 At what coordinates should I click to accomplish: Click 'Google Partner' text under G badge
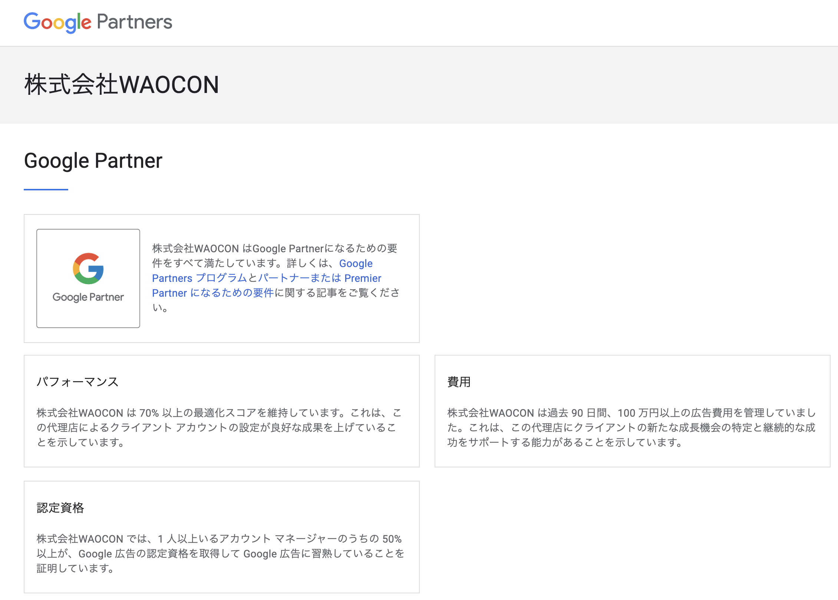(x=88, y=297)
